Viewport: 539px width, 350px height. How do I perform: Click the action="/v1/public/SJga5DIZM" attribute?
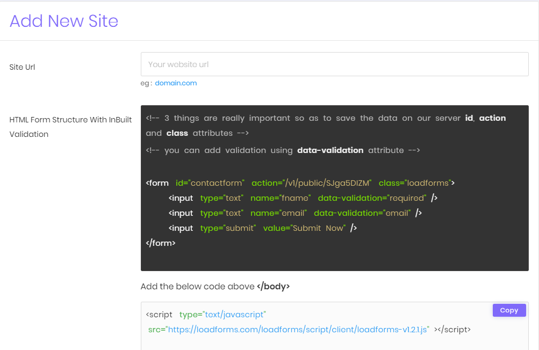pyautogui.click(x=312, y=183)
